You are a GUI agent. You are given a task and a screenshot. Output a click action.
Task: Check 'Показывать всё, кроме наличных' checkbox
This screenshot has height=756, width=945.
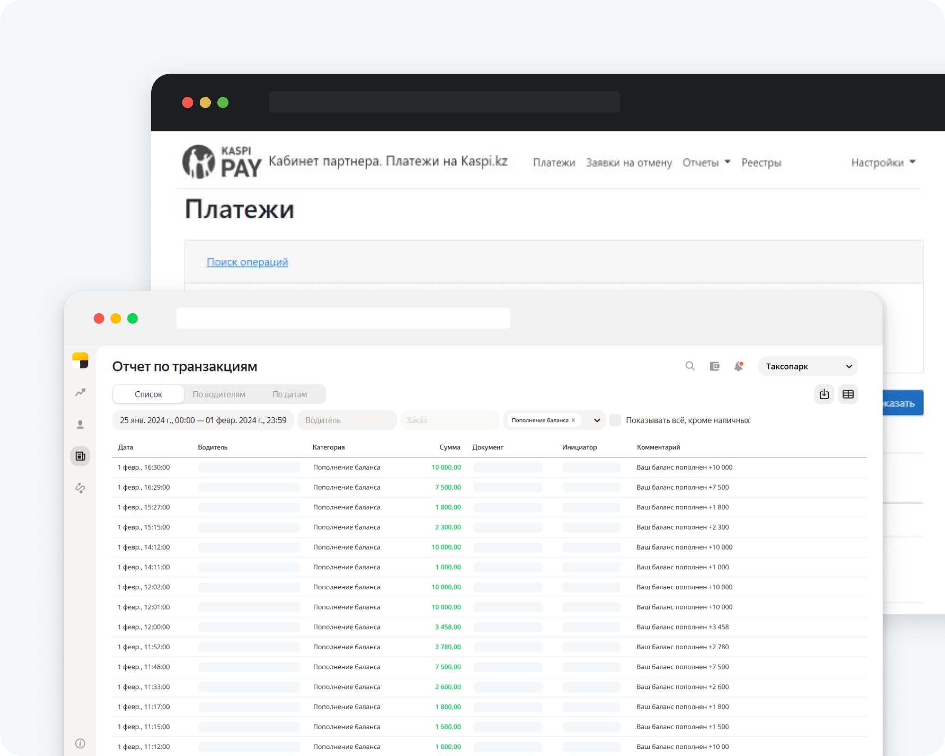pyautogui.click(x=615, y=420)
